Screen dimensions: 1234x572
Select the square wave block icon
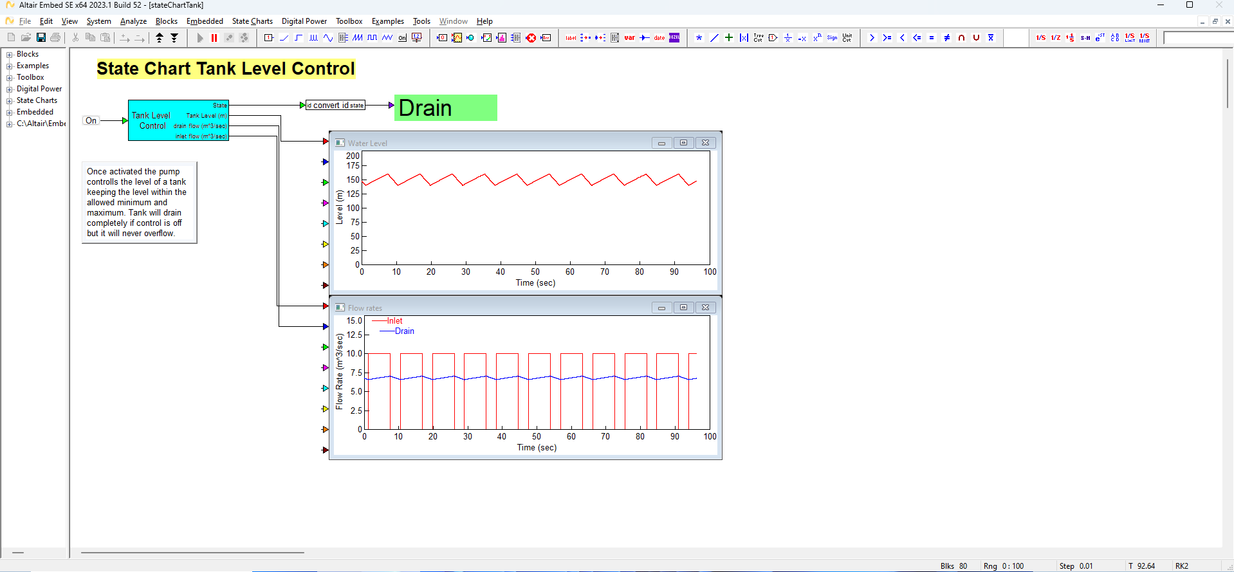coord(373,38)
